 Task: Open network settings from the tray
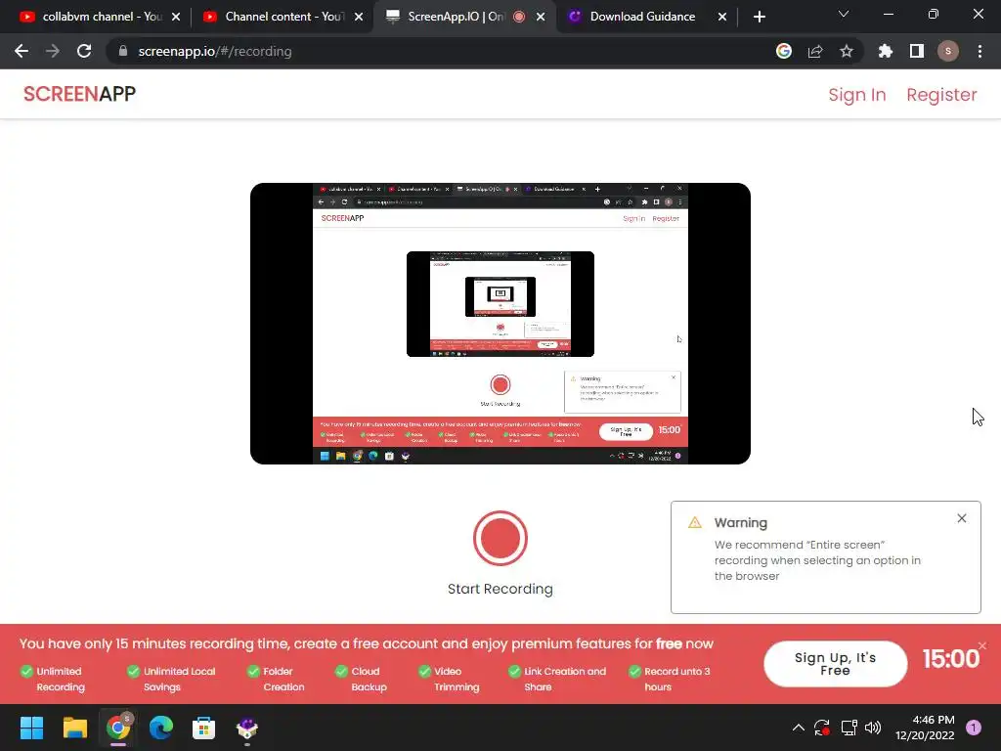(x=849, y=728)
